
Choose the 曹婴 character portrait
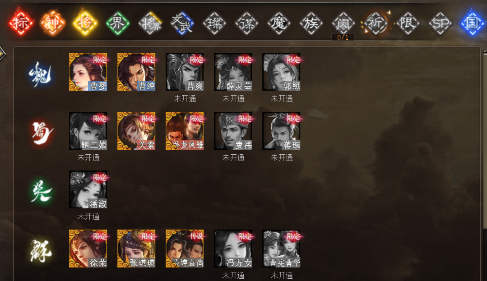(x=88, y=72)
